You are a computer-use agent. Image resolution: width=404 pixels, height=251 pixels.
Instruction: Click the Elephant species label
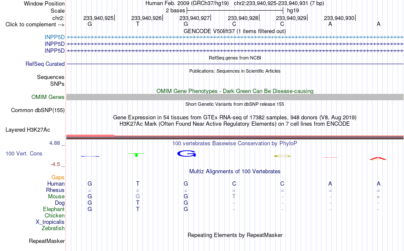54,209
